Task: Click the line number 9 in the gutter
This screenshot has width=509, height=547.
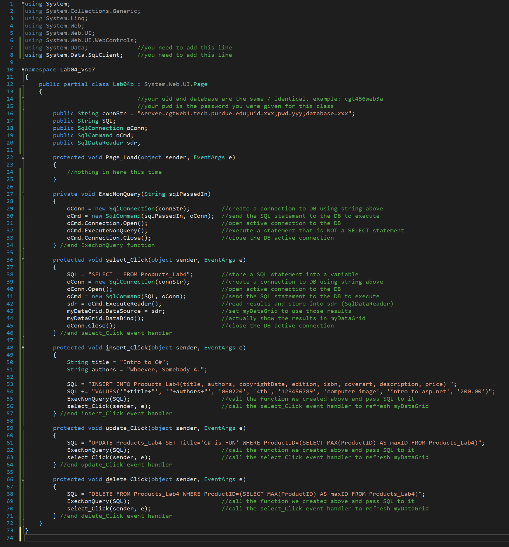Action: point(12,62)
